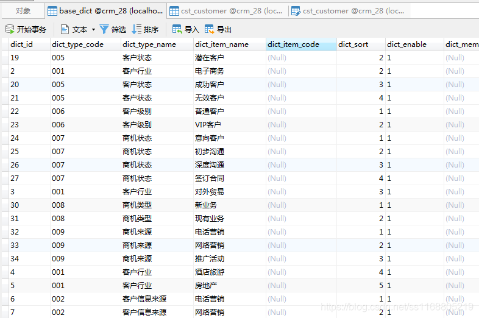The width and height of the screenshot is (479, 318).
Task: Click the dict_type_code column header
Action: (85, 44)
